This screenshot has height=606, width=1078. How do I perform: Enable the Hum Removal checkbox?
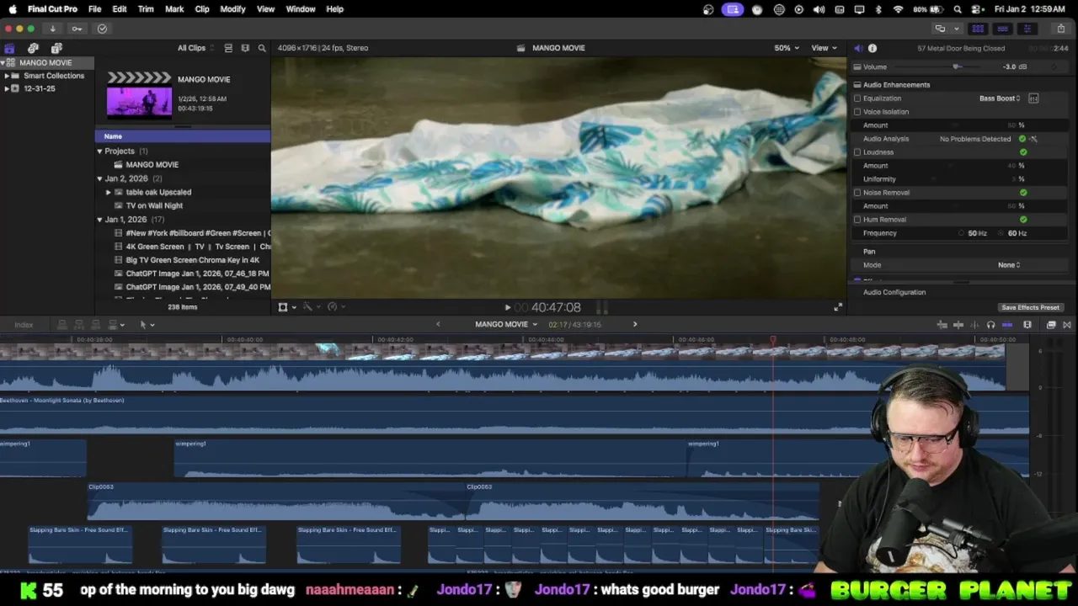coord(857,220)
